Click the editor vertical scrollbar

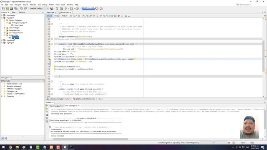click(x=263, y=56)
